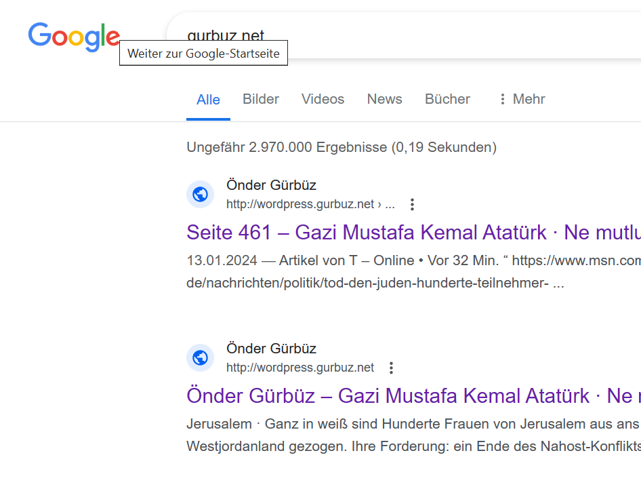Click the Google logo to go home
This screenshot has width=641, height=491.
tap(74, 37)
